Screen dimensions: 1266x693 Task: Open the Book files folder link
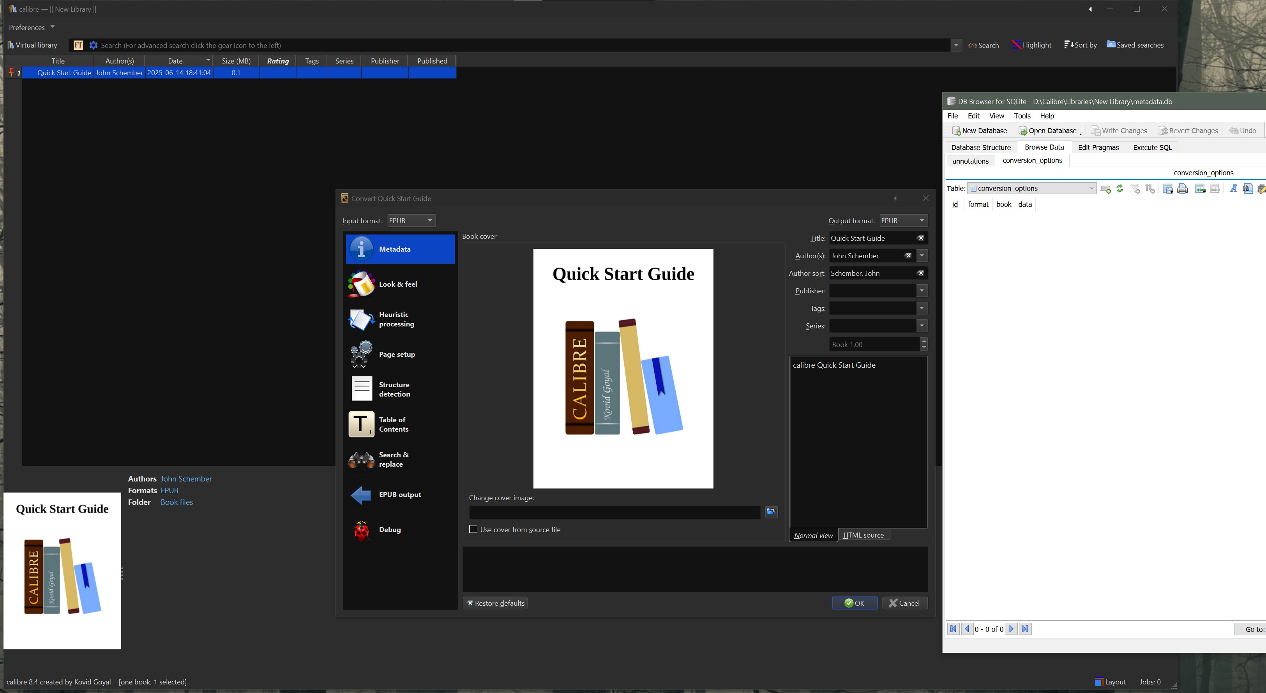tap(177, 502)
